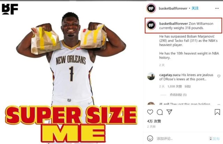Like cagatay.sucu's comment heart
This screenshot has width=223, height=144.
(x=219, y=76)
